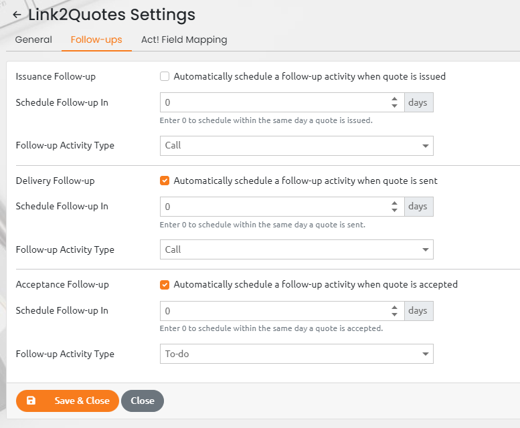Screen dimensions: 520x428
Task: Uncheck the Acceptance Follow-up checkbox
Action: coord(165,285)
